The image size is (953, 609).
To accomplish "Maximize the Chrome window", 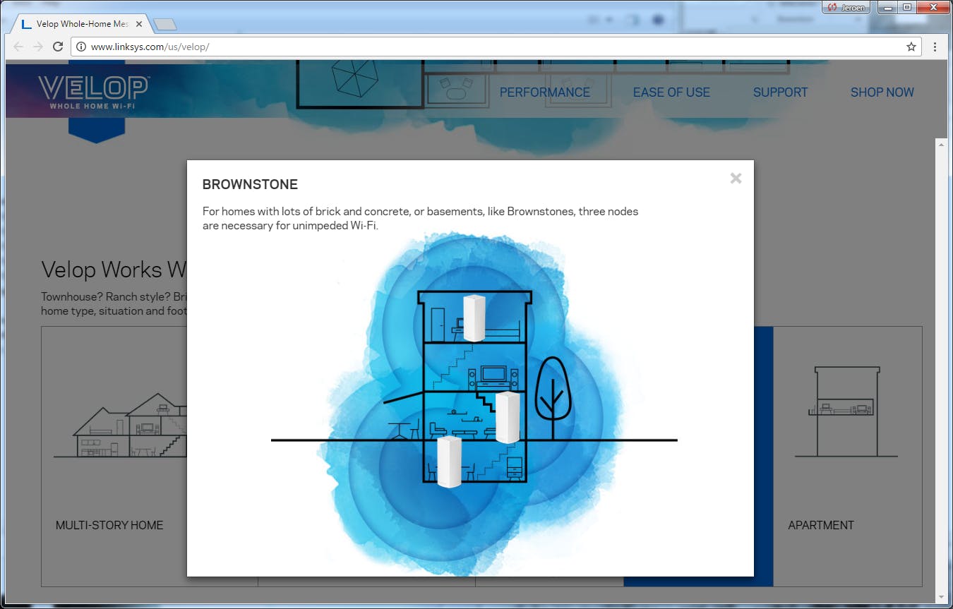I will pyautogui.click(x=906, y=8).
